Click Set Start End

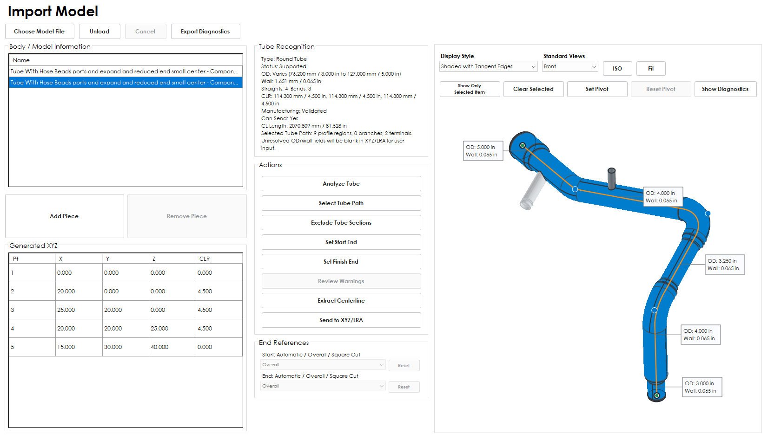click(x=341, y=242)
